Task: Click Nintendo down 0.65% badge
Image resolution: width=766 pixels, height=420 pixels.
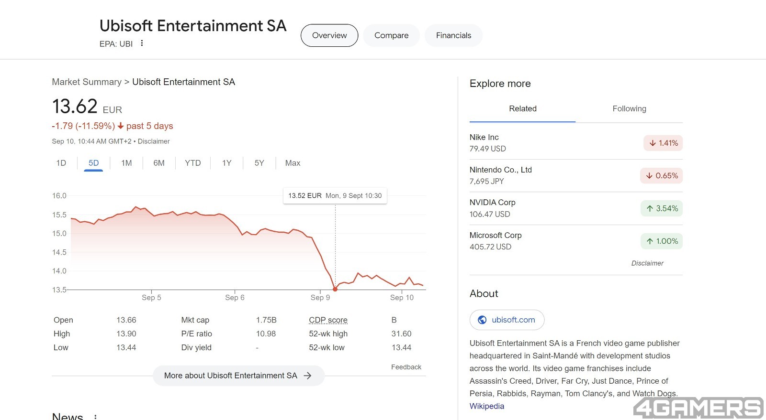Action: [x=661, y=175]
